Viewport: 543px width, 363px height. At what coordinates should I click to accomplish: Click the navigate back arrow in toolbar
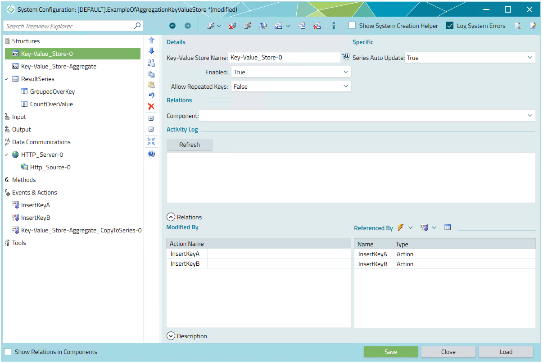172,26
